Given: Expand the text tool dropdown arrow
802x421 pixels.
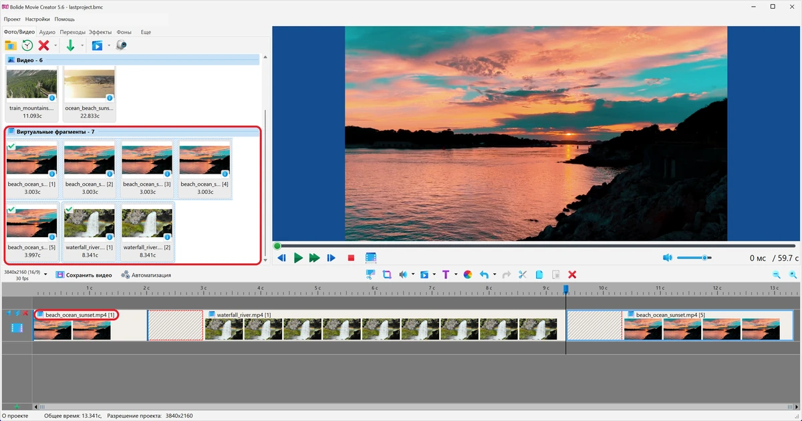Looking at the screenshot, I should point(456,275).
